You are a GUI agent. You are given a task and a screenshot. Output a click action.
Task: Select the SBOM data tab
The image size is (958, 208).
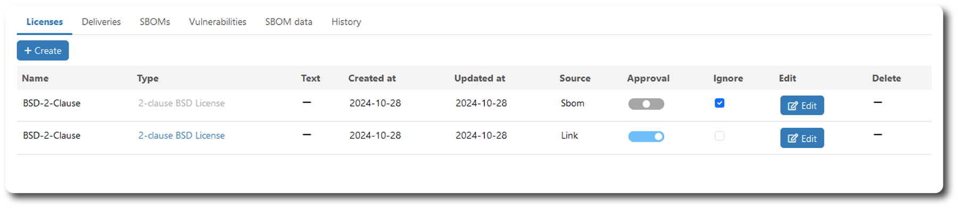click(x=289, y=22)
